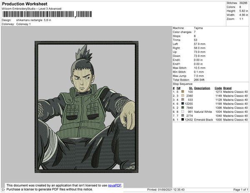The height and width of the screenshot is (193, 250).
Task: Click the Shikamaru embroidery design preview
Action: click(x=86, y=107)
